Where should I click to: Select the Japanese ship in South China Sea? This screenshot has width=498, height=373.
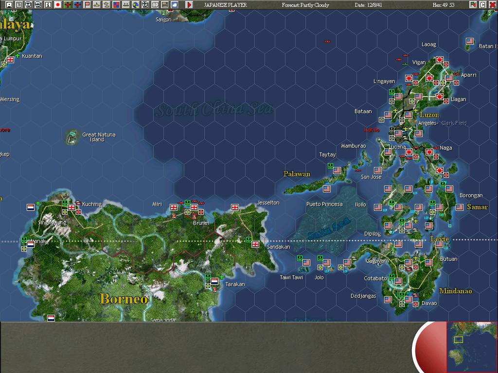click(327, 42)
